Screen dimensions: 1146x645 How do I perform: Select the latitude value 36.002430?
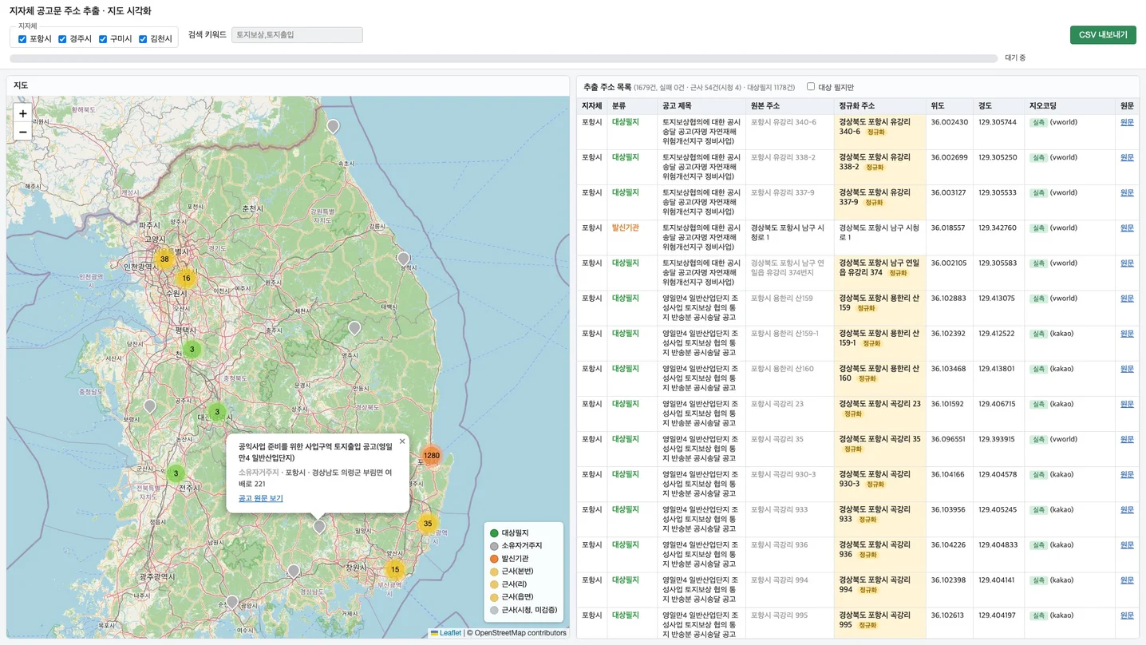tap(950, 122)
